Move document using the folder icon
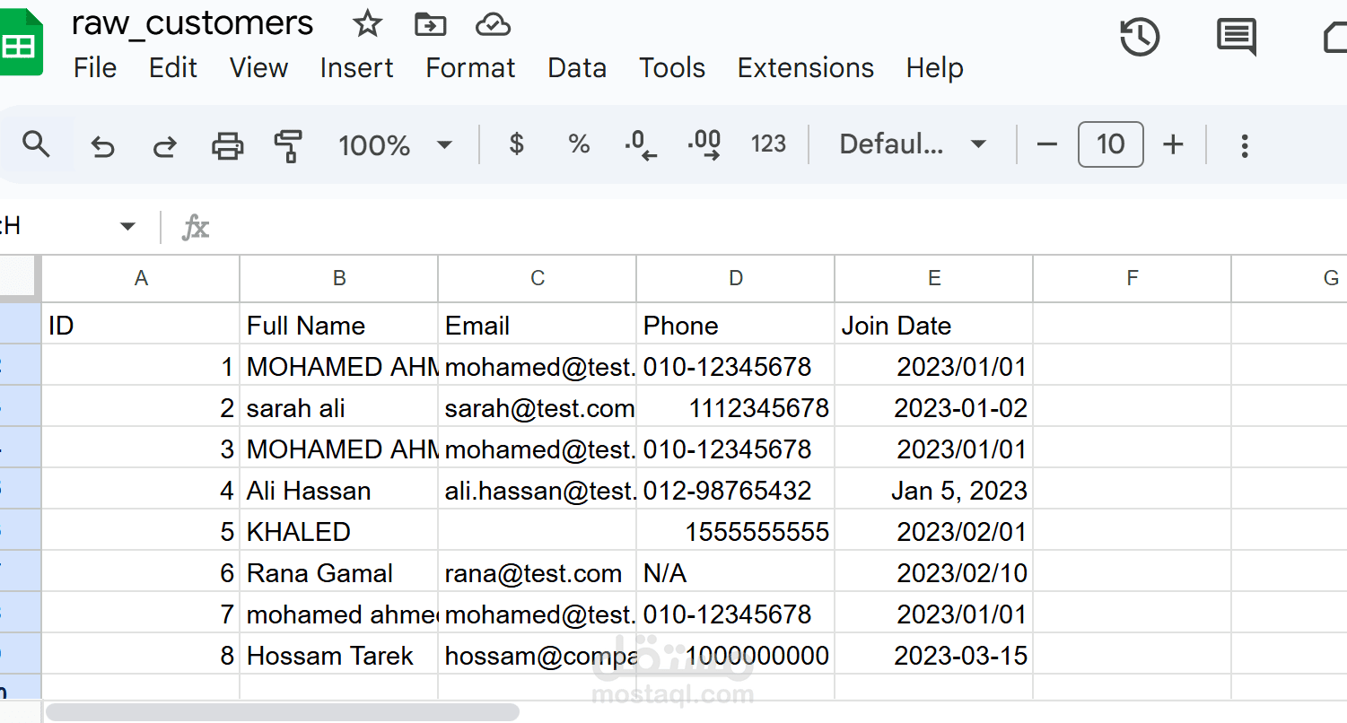 (431, 25)
